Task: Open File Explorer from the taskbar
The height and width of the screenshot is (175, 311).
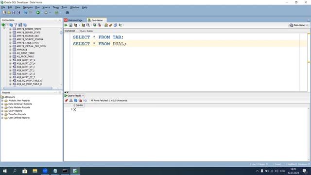Action: tap(35, 171)
